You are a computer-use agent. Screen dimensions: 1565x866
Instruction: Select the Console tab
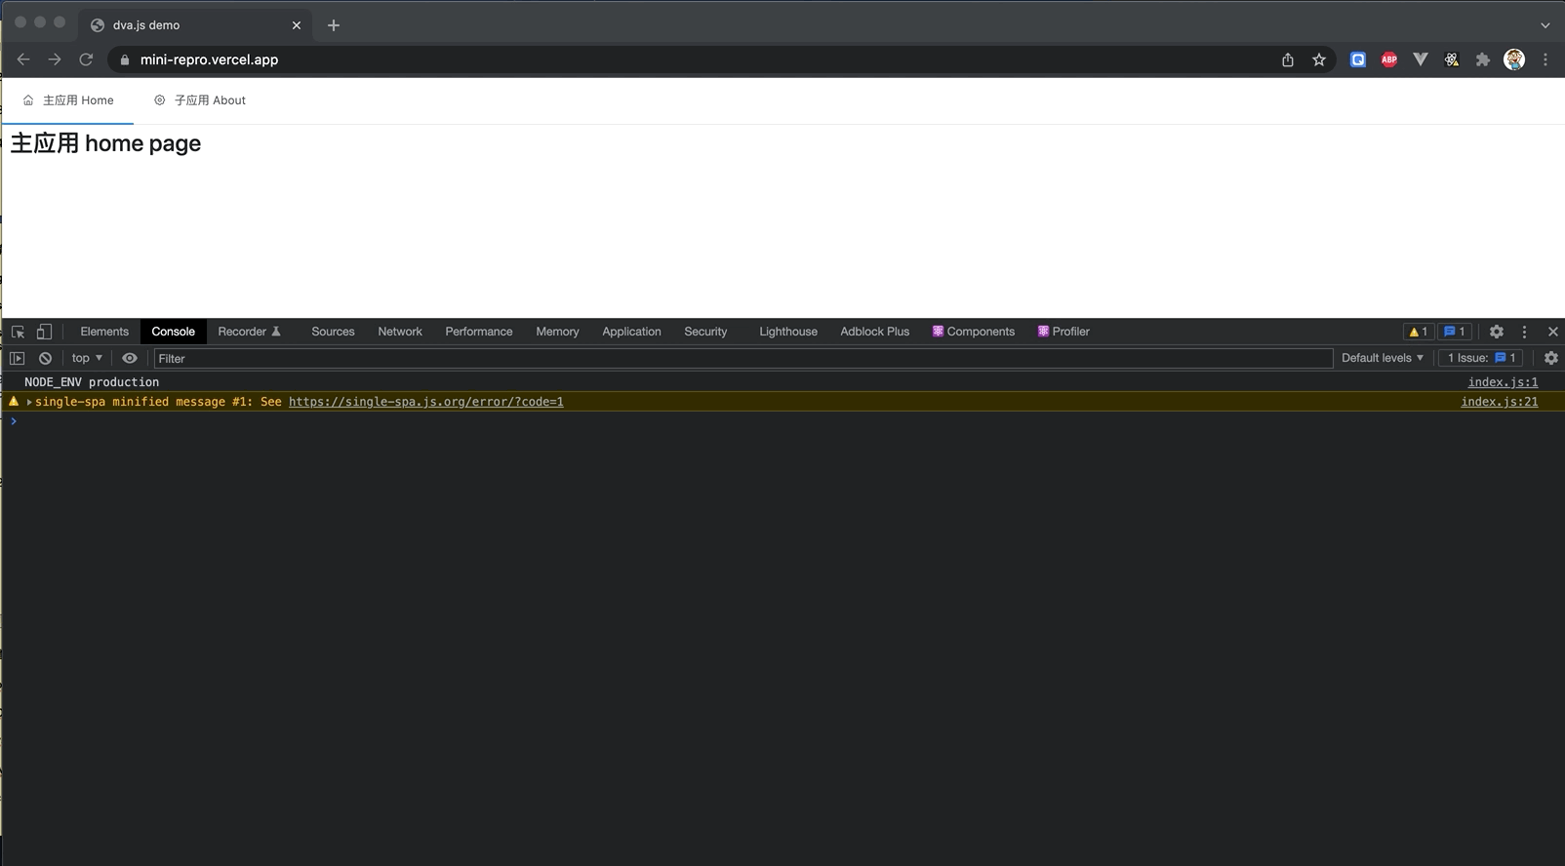coord(173,332)
